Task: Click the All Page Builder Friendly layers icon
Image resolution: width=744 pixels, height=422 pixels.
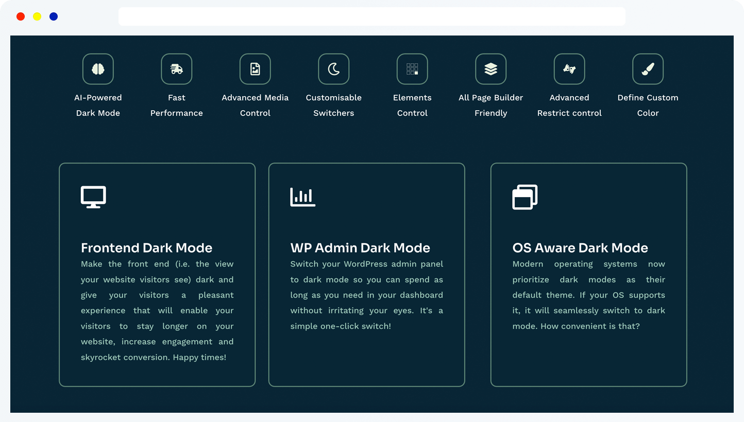Action: (x=491, y=69)
